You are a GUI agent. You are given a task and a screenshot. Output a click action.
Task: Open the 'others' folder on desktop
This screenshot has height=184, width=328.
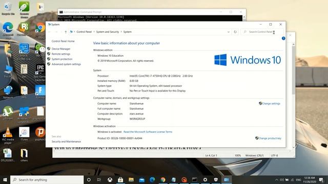24,155
